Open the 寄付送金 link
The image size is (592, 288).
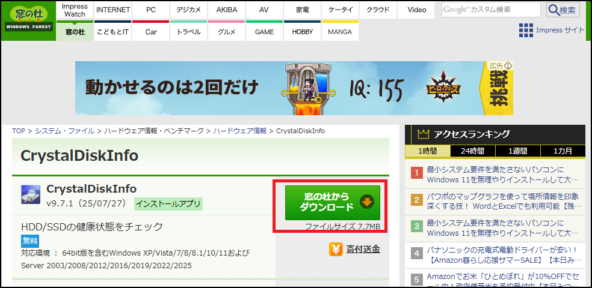coord(363,249)
